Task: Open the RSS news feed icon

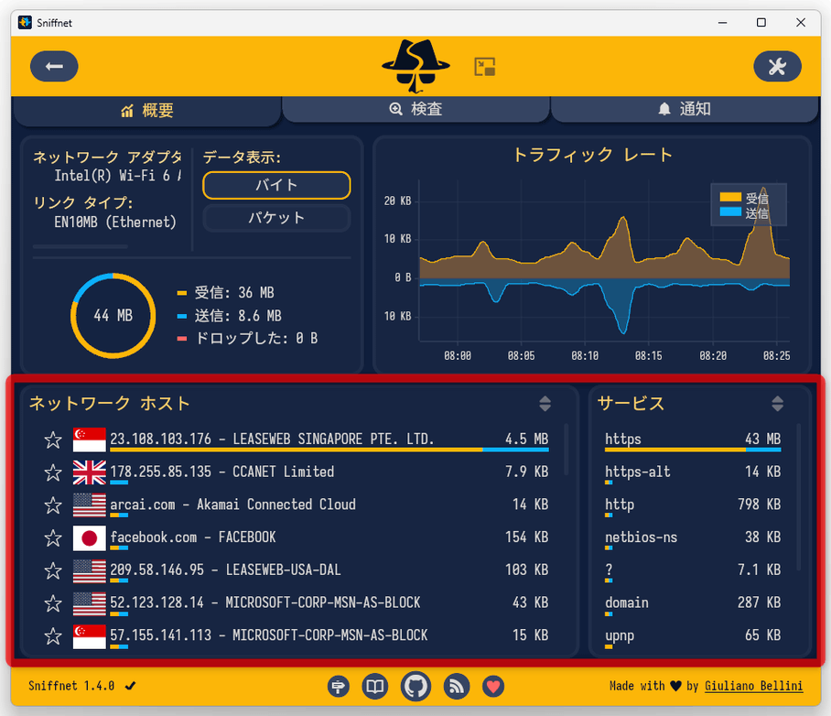Action: pyautogui.click(x=457, y=687)
